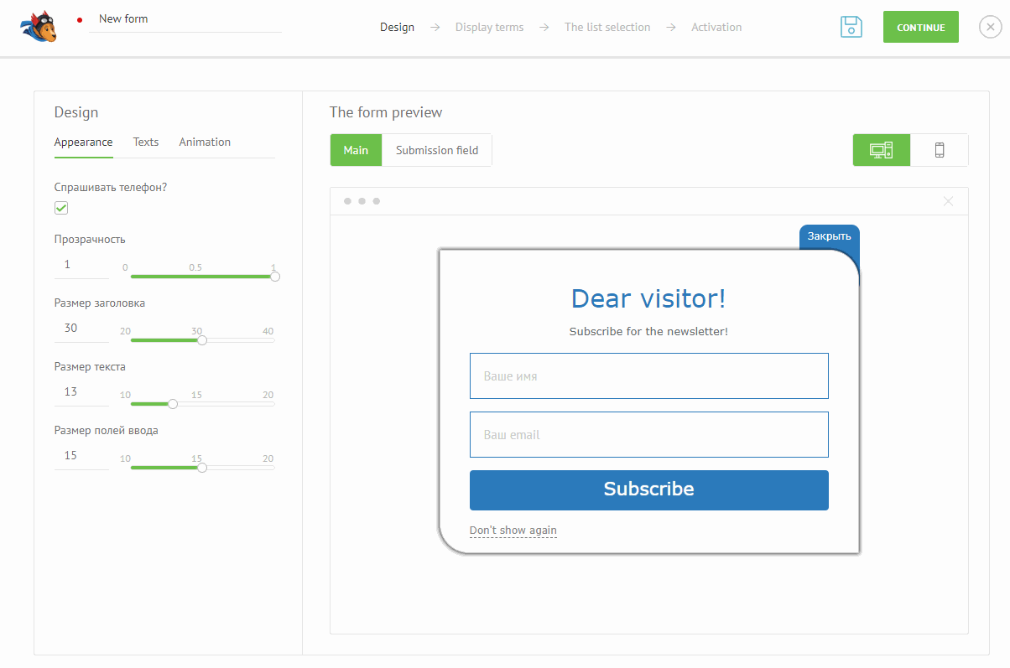
Task: Go to the Display terms step
Action: click(x=489, y=28)
